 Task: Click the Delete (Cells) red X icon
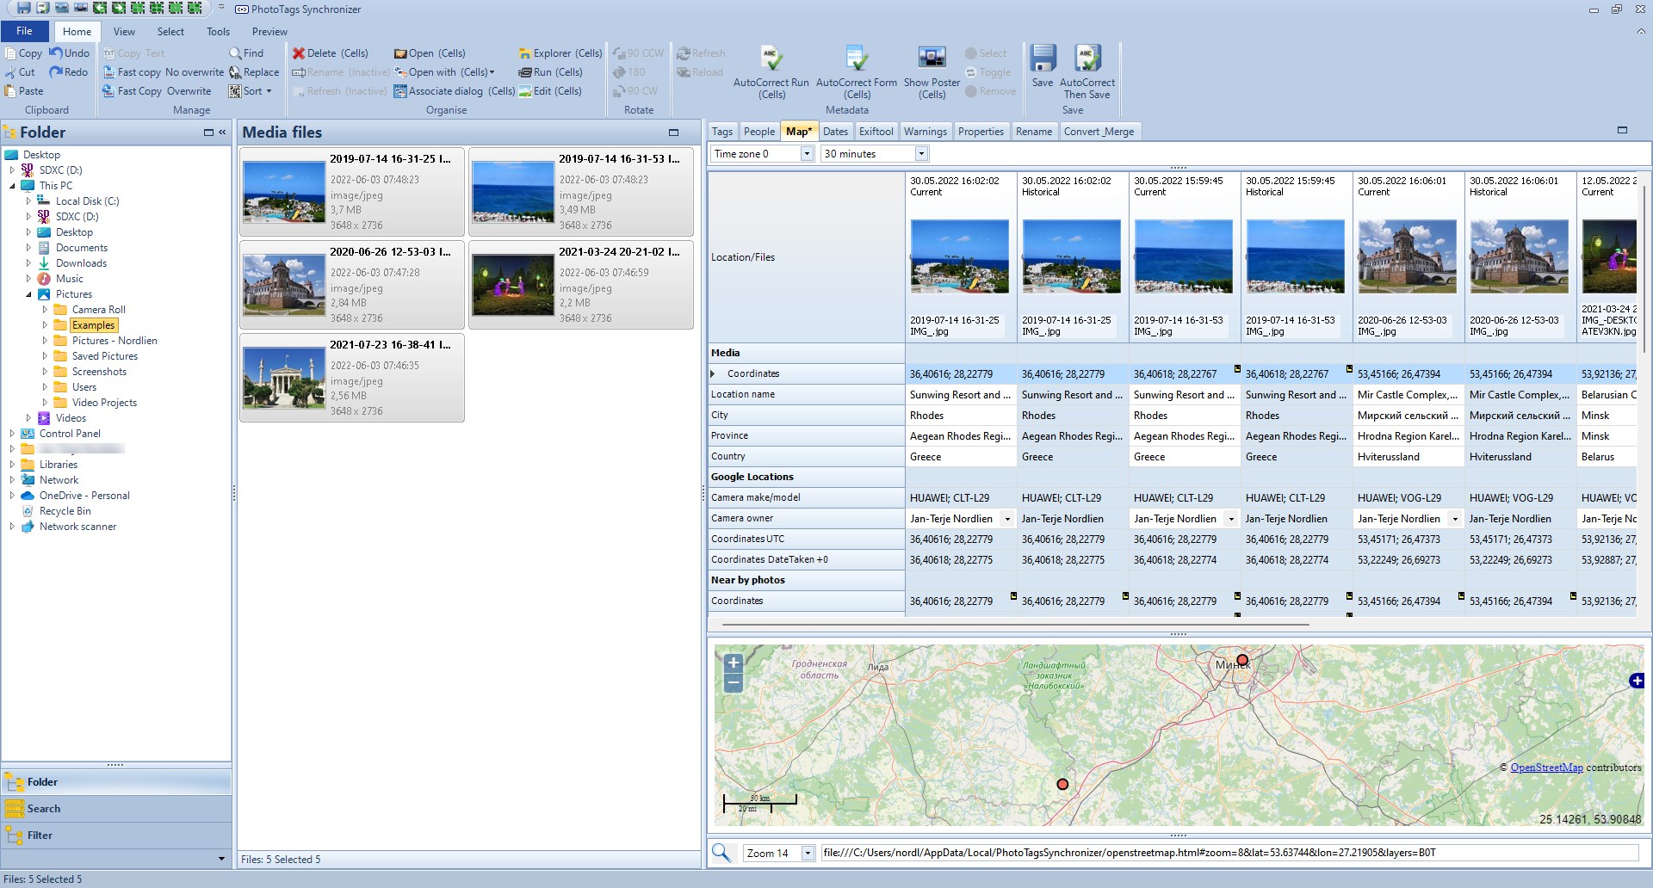coord(299,53)
